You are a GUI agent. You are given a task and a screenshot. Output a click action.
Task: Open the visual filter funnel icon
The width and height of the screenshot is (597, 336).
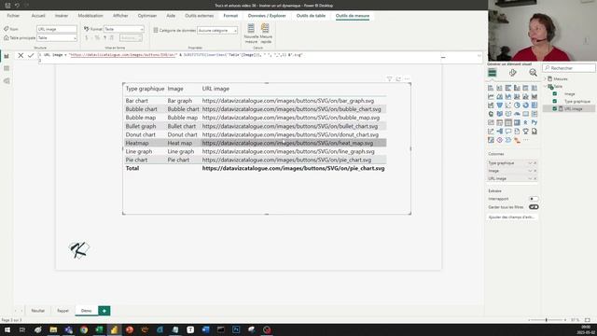pos(389,78)
